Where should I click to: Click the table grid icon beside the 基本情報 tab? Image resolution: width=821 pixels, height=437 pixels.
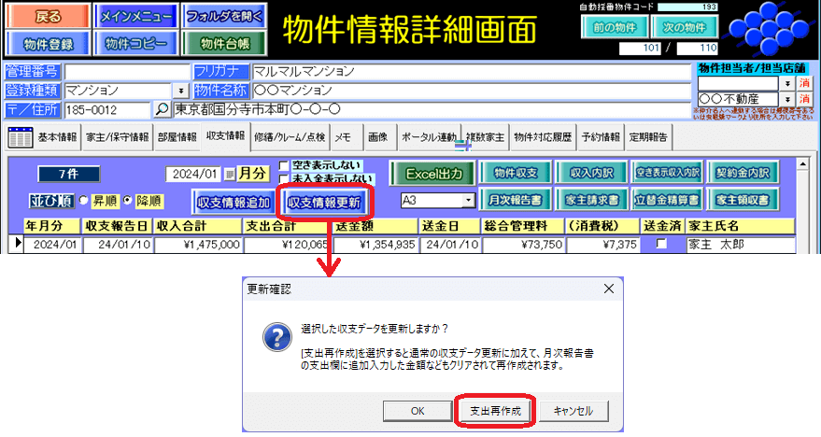(20, 137)
